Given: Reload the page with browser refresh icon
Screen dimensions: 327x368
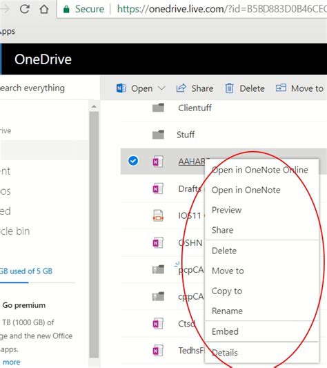Looking at the screenshot, I should click(x=24, y=9).
